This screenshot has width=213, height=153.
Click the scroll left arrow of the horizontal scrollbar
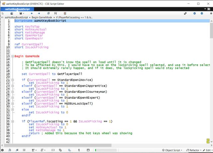[x=2, y=145]
